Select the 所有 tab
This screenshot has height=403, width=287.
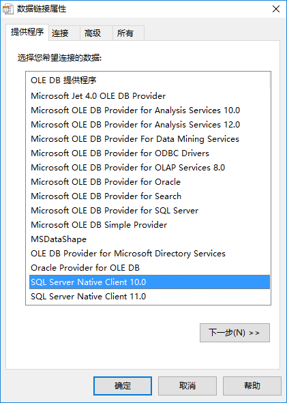coord(128,33)
